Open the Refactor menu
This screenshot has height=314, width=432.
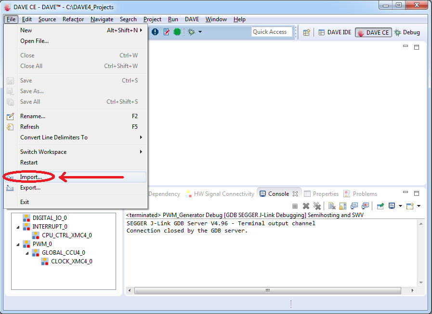(x=73, y=19)
